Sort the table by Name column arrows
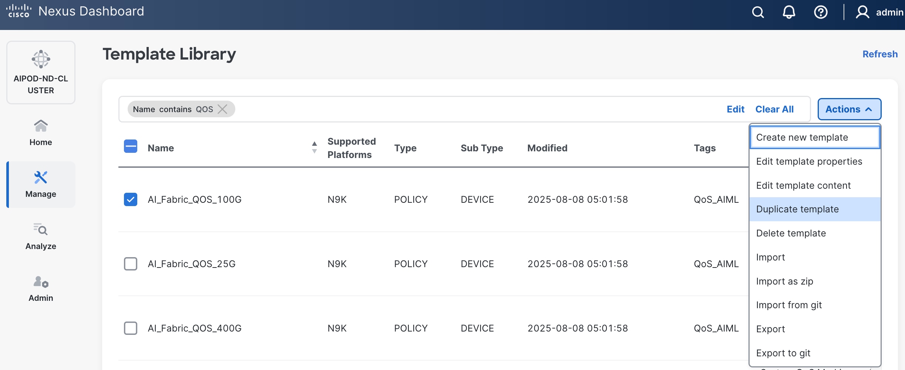 pos(314,148)
